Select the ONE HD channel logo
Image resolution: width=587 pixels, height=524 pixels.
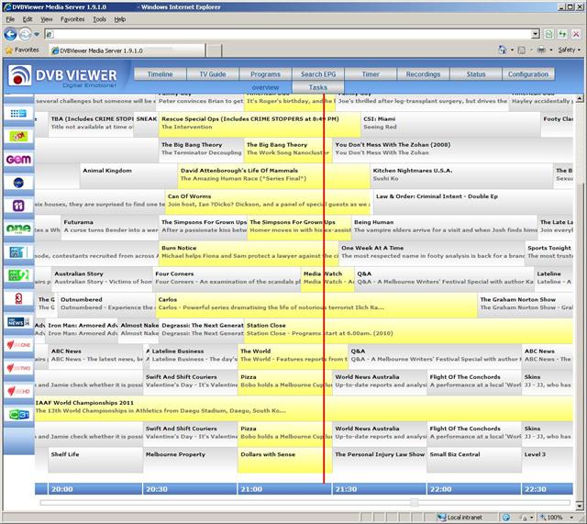[18, 229]
